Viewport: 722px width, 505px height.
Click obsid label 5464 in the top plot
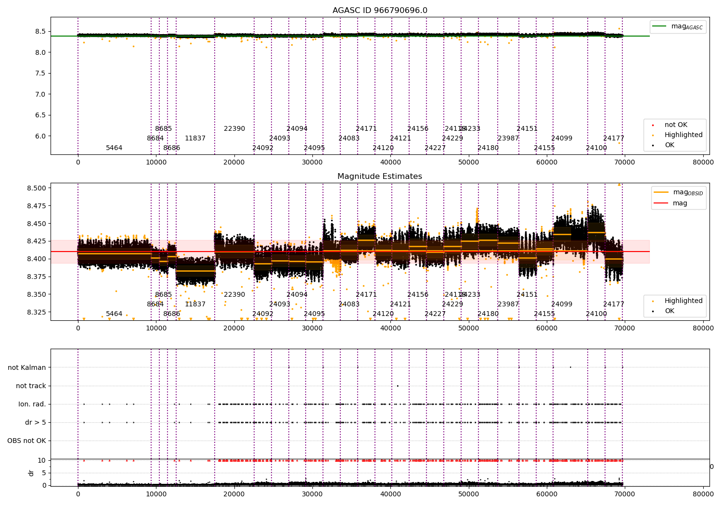click(x=114, y=148)
